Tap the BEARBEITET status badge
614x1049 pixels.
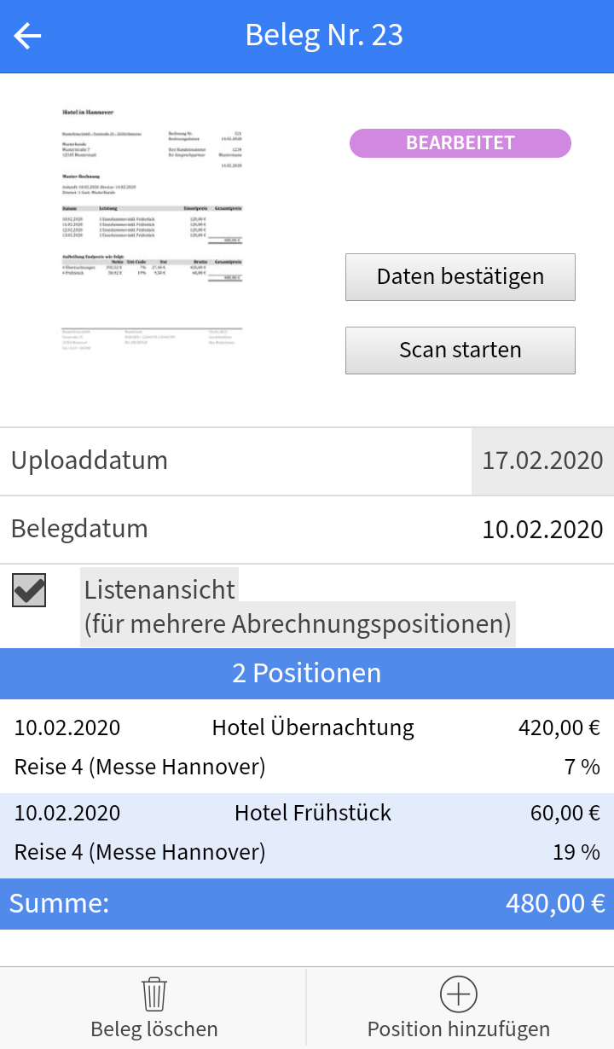coord(460,143)
